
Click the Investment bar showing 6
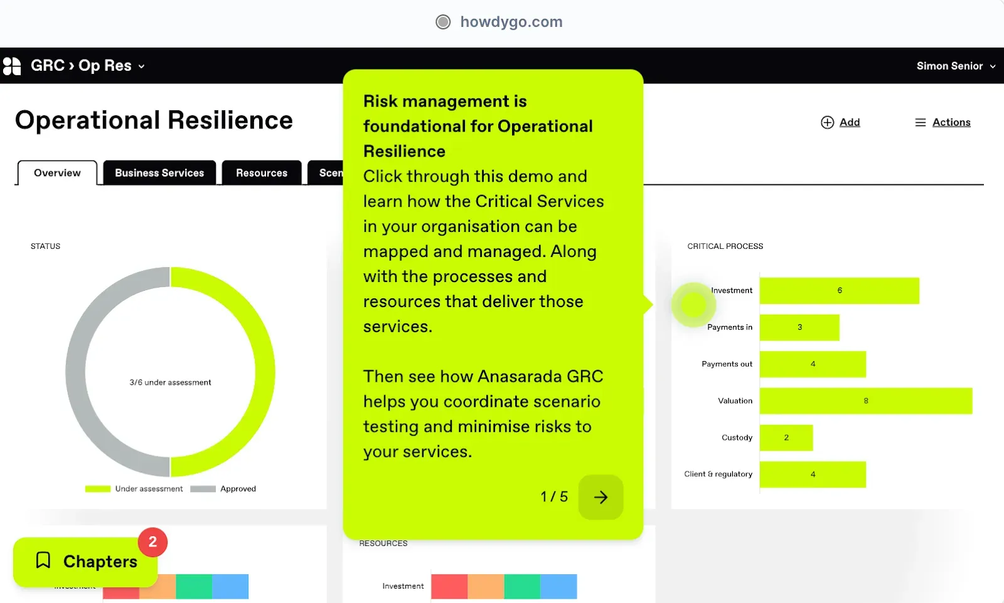839,291
